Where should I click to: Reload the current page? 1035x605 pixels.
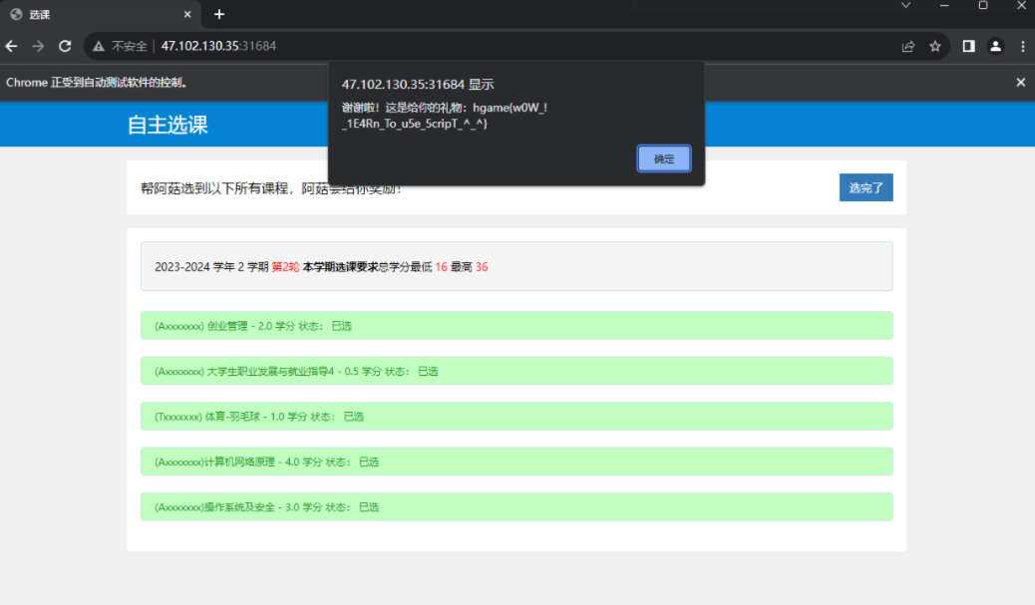65,46
